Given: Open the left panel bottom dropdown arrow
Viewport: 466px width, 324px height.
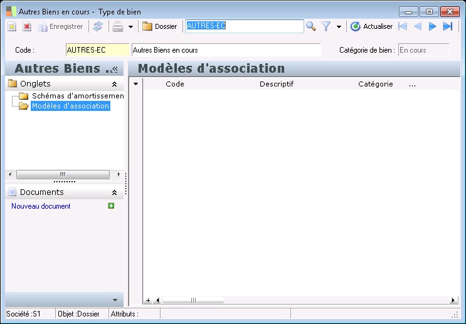Looking at the screenshot, I should pos(115,300).
